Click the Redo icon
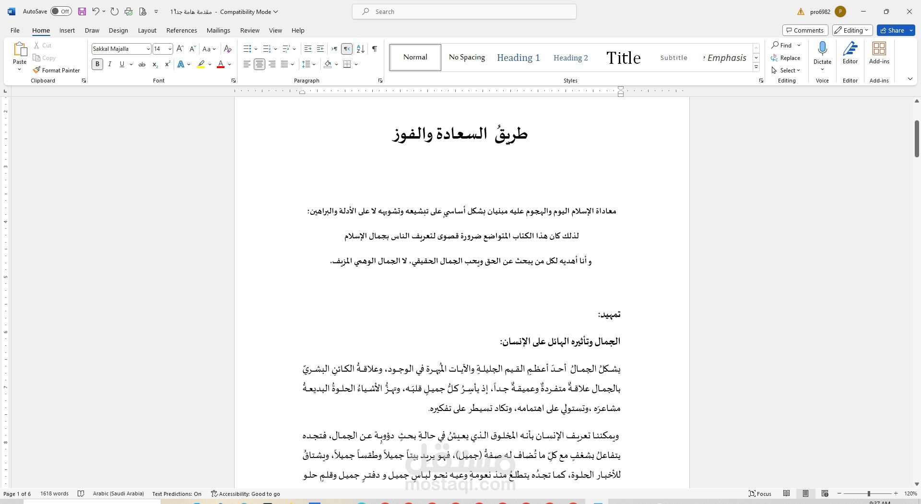The width and height of the screenshot is (921, 504). (114, 12)
